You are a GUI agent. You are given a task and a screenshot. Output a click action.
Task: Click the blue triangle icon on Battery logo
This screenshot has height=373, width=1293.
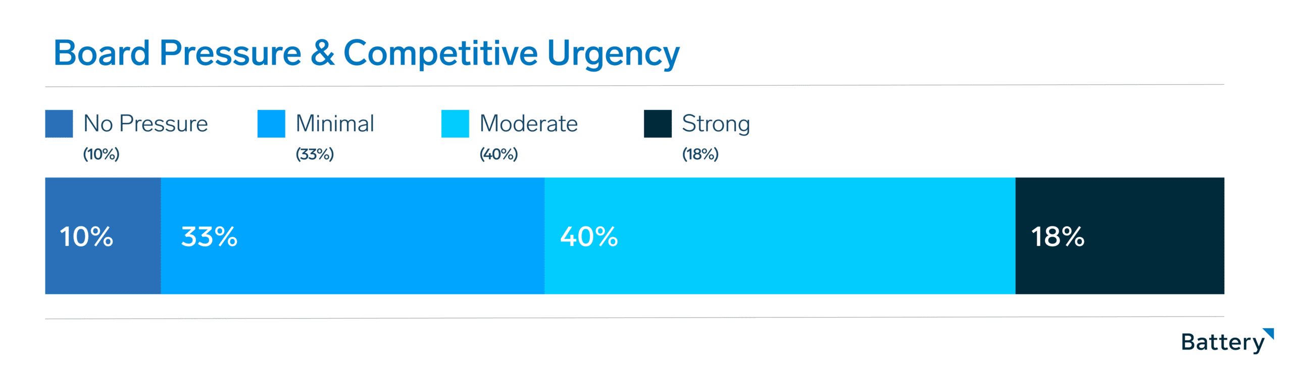1270,333
